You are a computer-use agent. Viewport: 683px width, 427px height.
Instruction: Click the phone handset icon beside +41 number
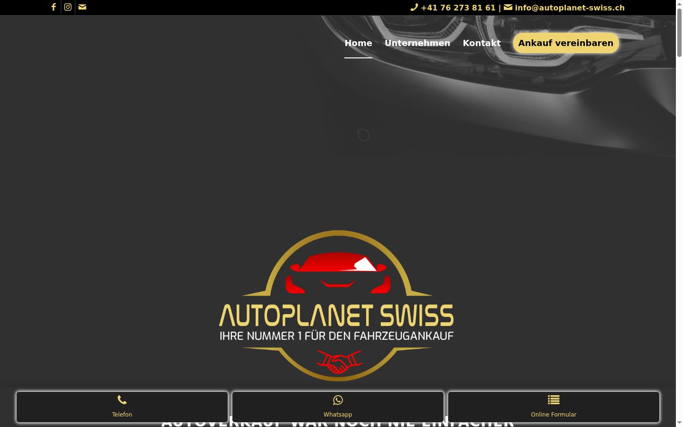coord(414,7)
